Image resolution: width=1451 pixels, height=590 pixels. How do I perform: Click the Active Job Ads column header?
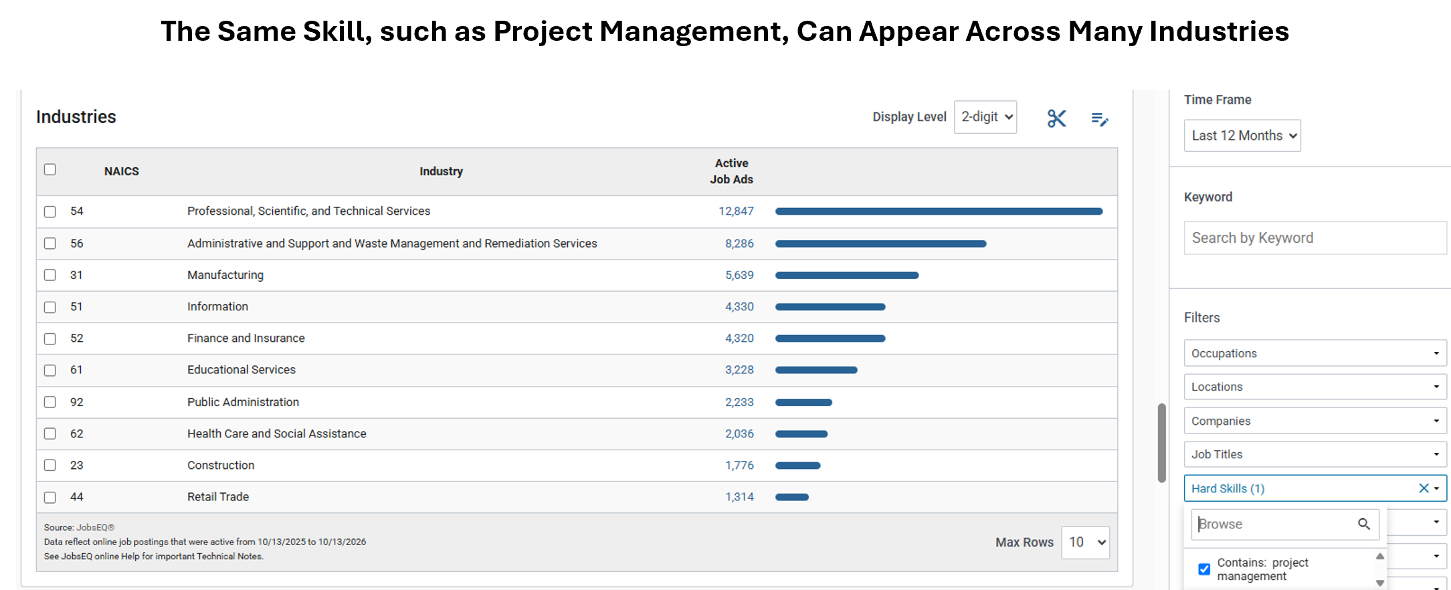point(731,171)
